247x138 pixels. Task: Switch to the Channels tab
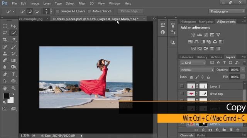tap(187, 135)
